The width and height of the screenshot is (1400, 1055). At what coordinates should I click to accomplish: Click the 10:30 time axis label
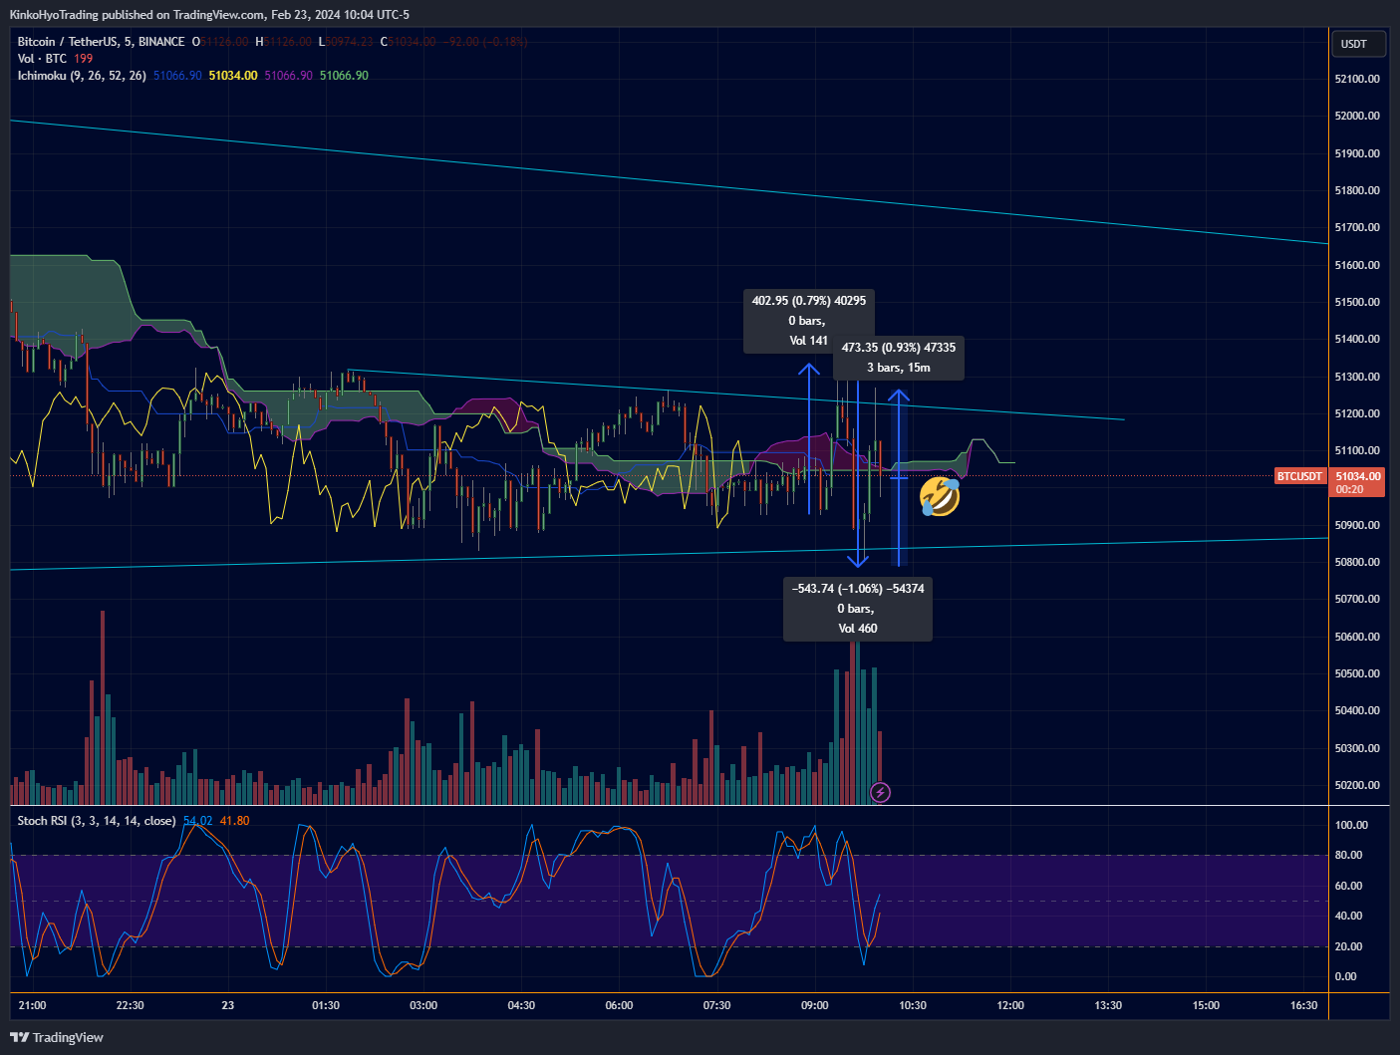coord(913,1005)
